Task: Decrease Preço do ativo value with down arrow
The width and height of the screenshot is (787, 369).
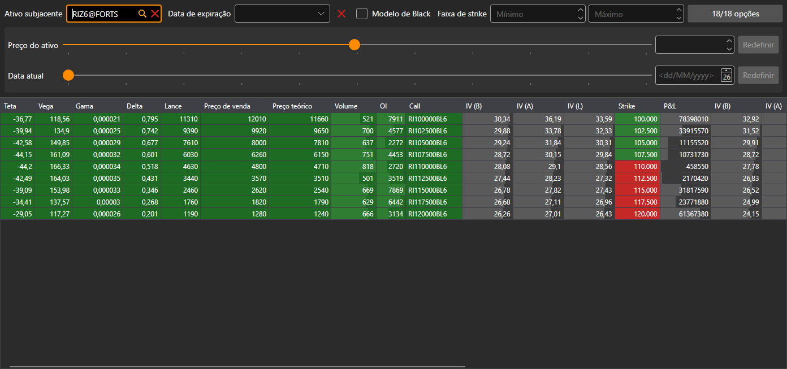Action: [729, 49]
